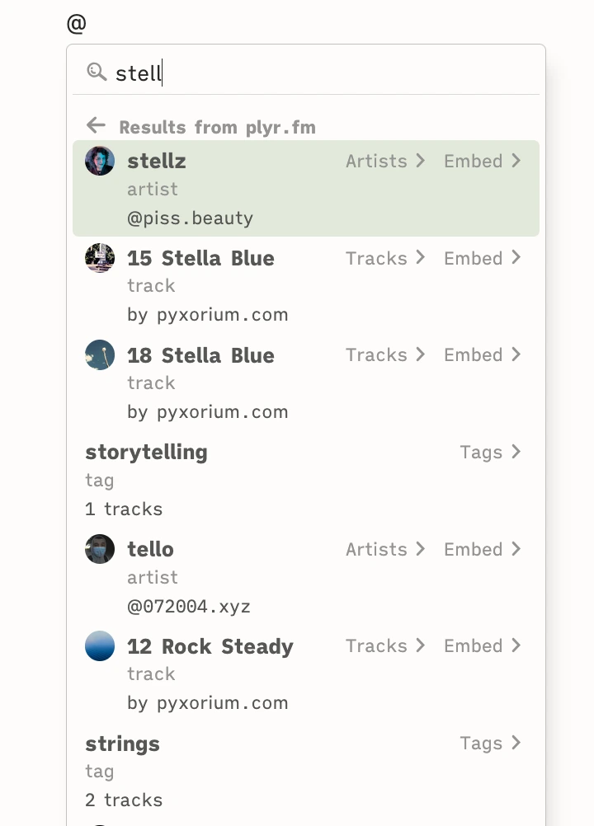594x826 pixels.
Task: Open Embed option for 12 Rock Steady
Action: point(483,646)
